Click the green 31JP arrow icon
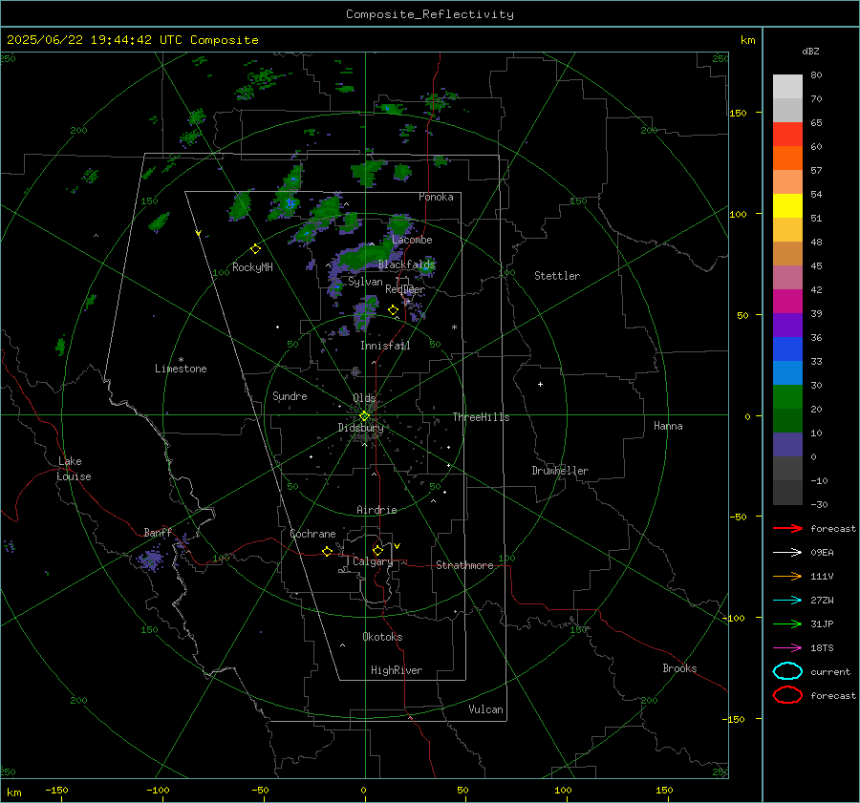Image resolution: width=860 pixels, height=803 pixels. pos(787,623)
